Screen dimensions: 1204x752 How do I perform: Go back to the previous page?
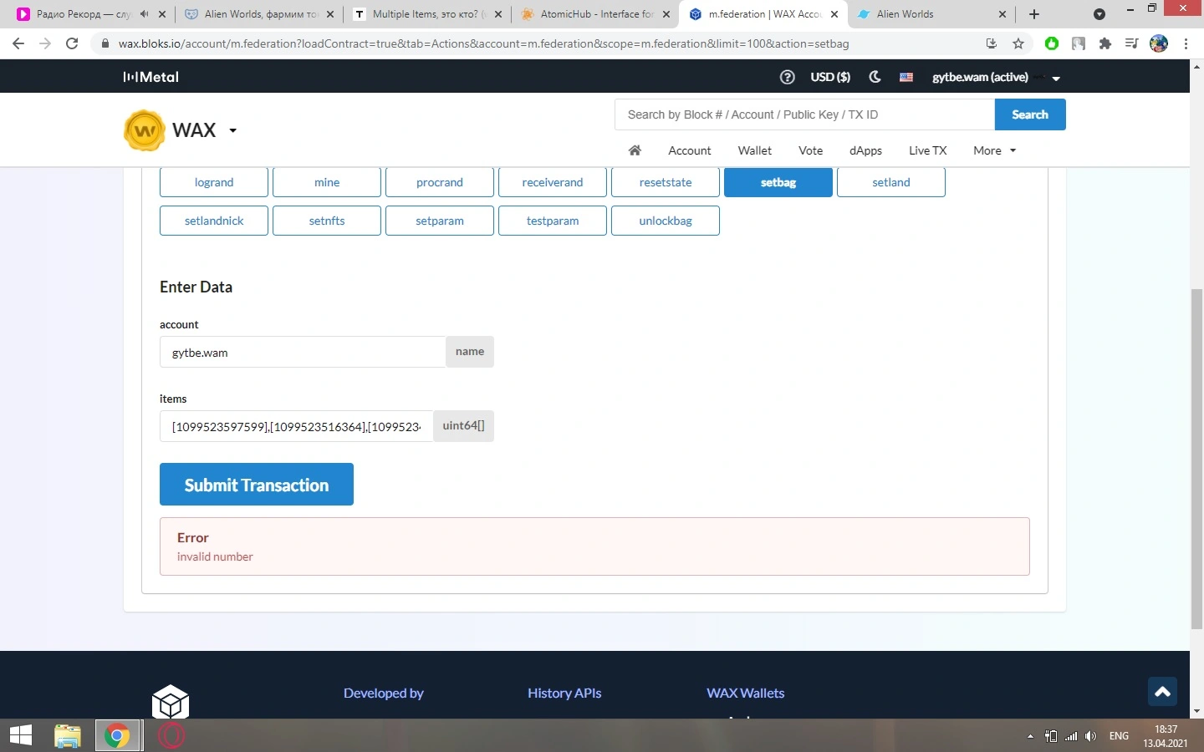point(18,43)
